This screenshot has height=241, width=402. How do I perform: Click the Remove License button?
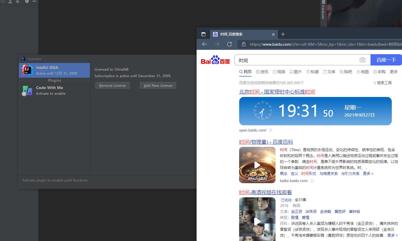coord(112,85)
